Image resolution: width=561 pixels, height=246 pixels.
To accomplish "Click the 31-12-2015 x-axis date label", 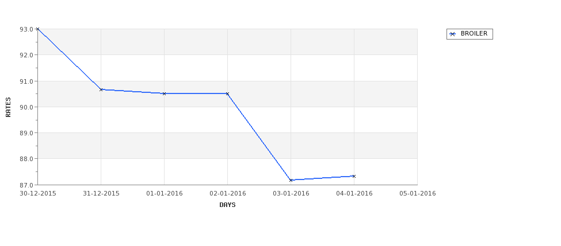I will (101, 194).
